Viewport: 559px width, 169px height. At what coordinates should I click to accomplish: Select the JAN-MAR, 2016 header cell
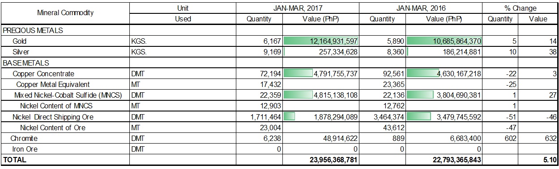[x=422, y=8]
